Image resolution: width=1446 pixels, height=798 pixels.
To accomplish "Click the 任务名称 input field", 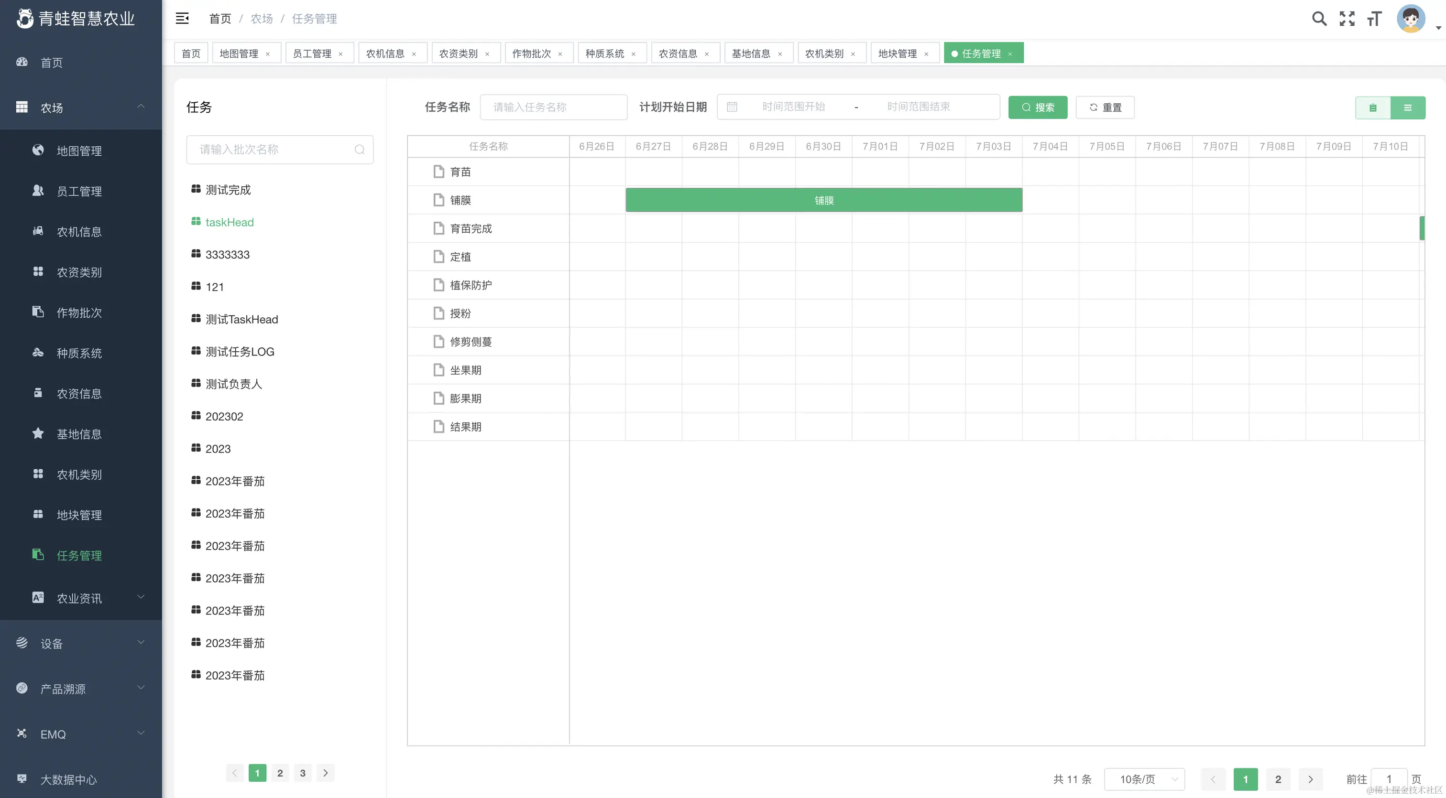I will click(x=553, y=107).
